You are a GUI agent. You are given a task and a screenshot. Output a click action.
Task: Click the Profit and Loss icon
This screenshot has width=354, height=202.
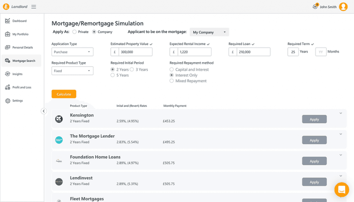[x=8, y=87]
